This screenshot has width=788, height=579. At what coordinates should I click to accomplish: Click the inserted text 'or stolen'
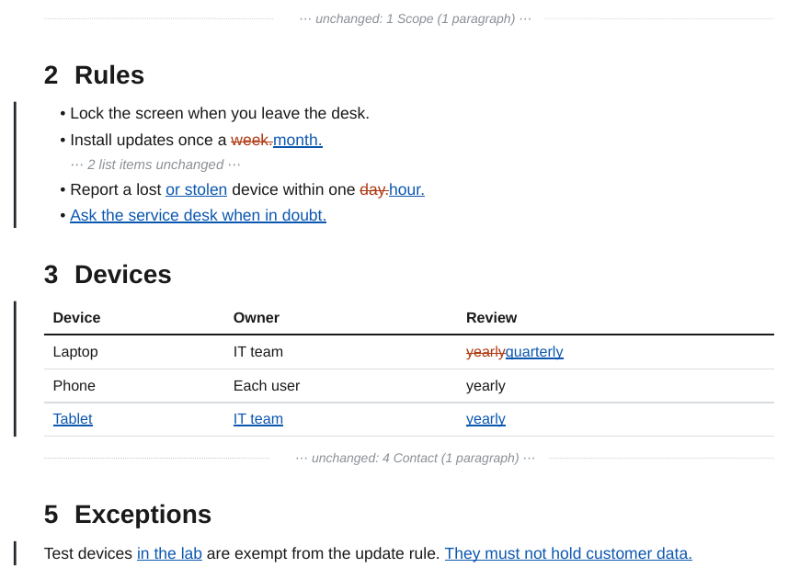(197, 189)
